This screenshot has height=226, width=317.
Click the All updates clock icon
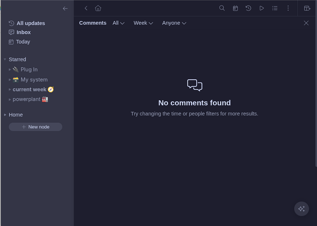[x=11, y=23]
